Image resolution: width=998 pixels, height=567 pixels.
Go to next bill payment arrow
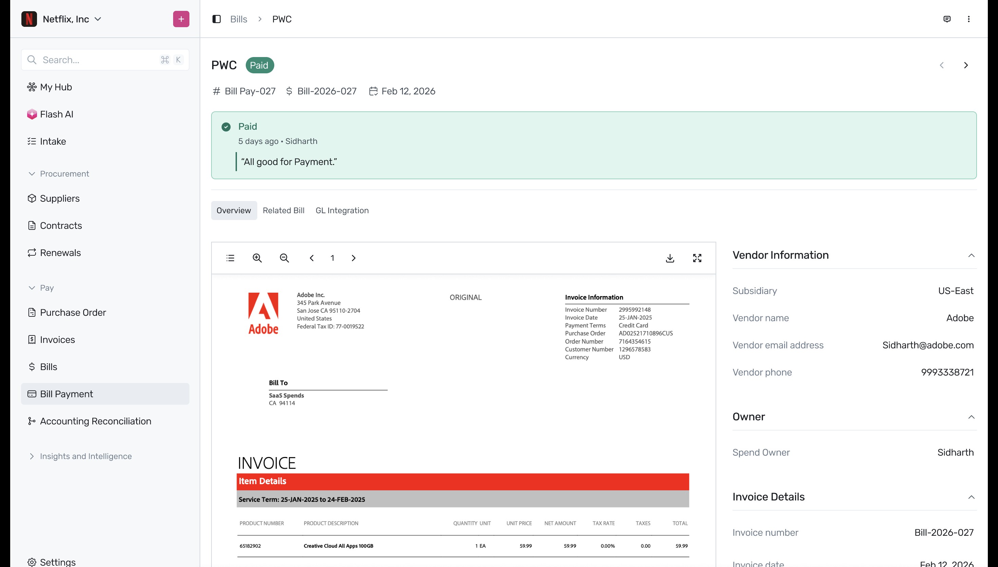tap(966, 65)
